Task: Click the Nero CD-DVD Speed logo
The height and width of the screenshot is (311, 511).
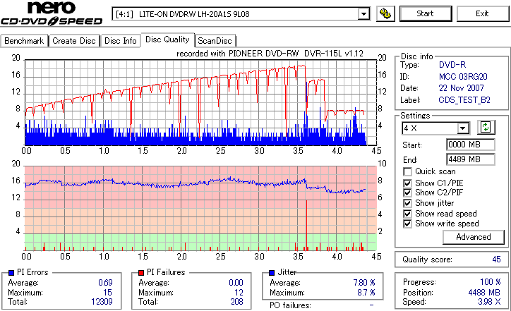Action: (x=52, y=13)
